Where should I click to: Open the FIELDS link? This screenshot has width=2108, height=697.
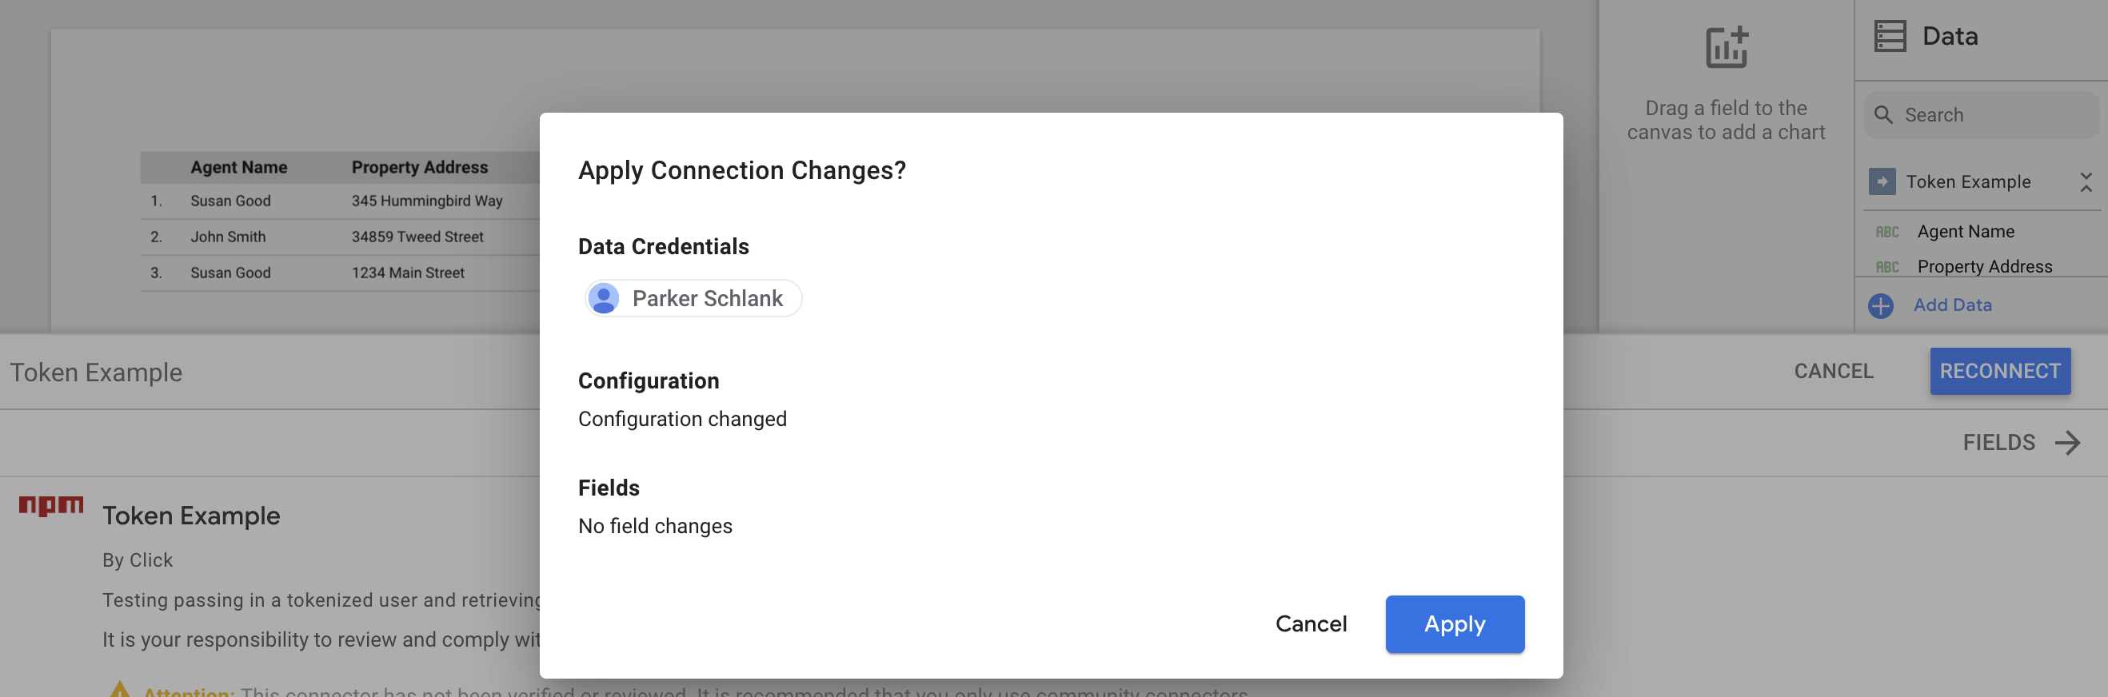pyautogui.click(x=1998, y=444)
